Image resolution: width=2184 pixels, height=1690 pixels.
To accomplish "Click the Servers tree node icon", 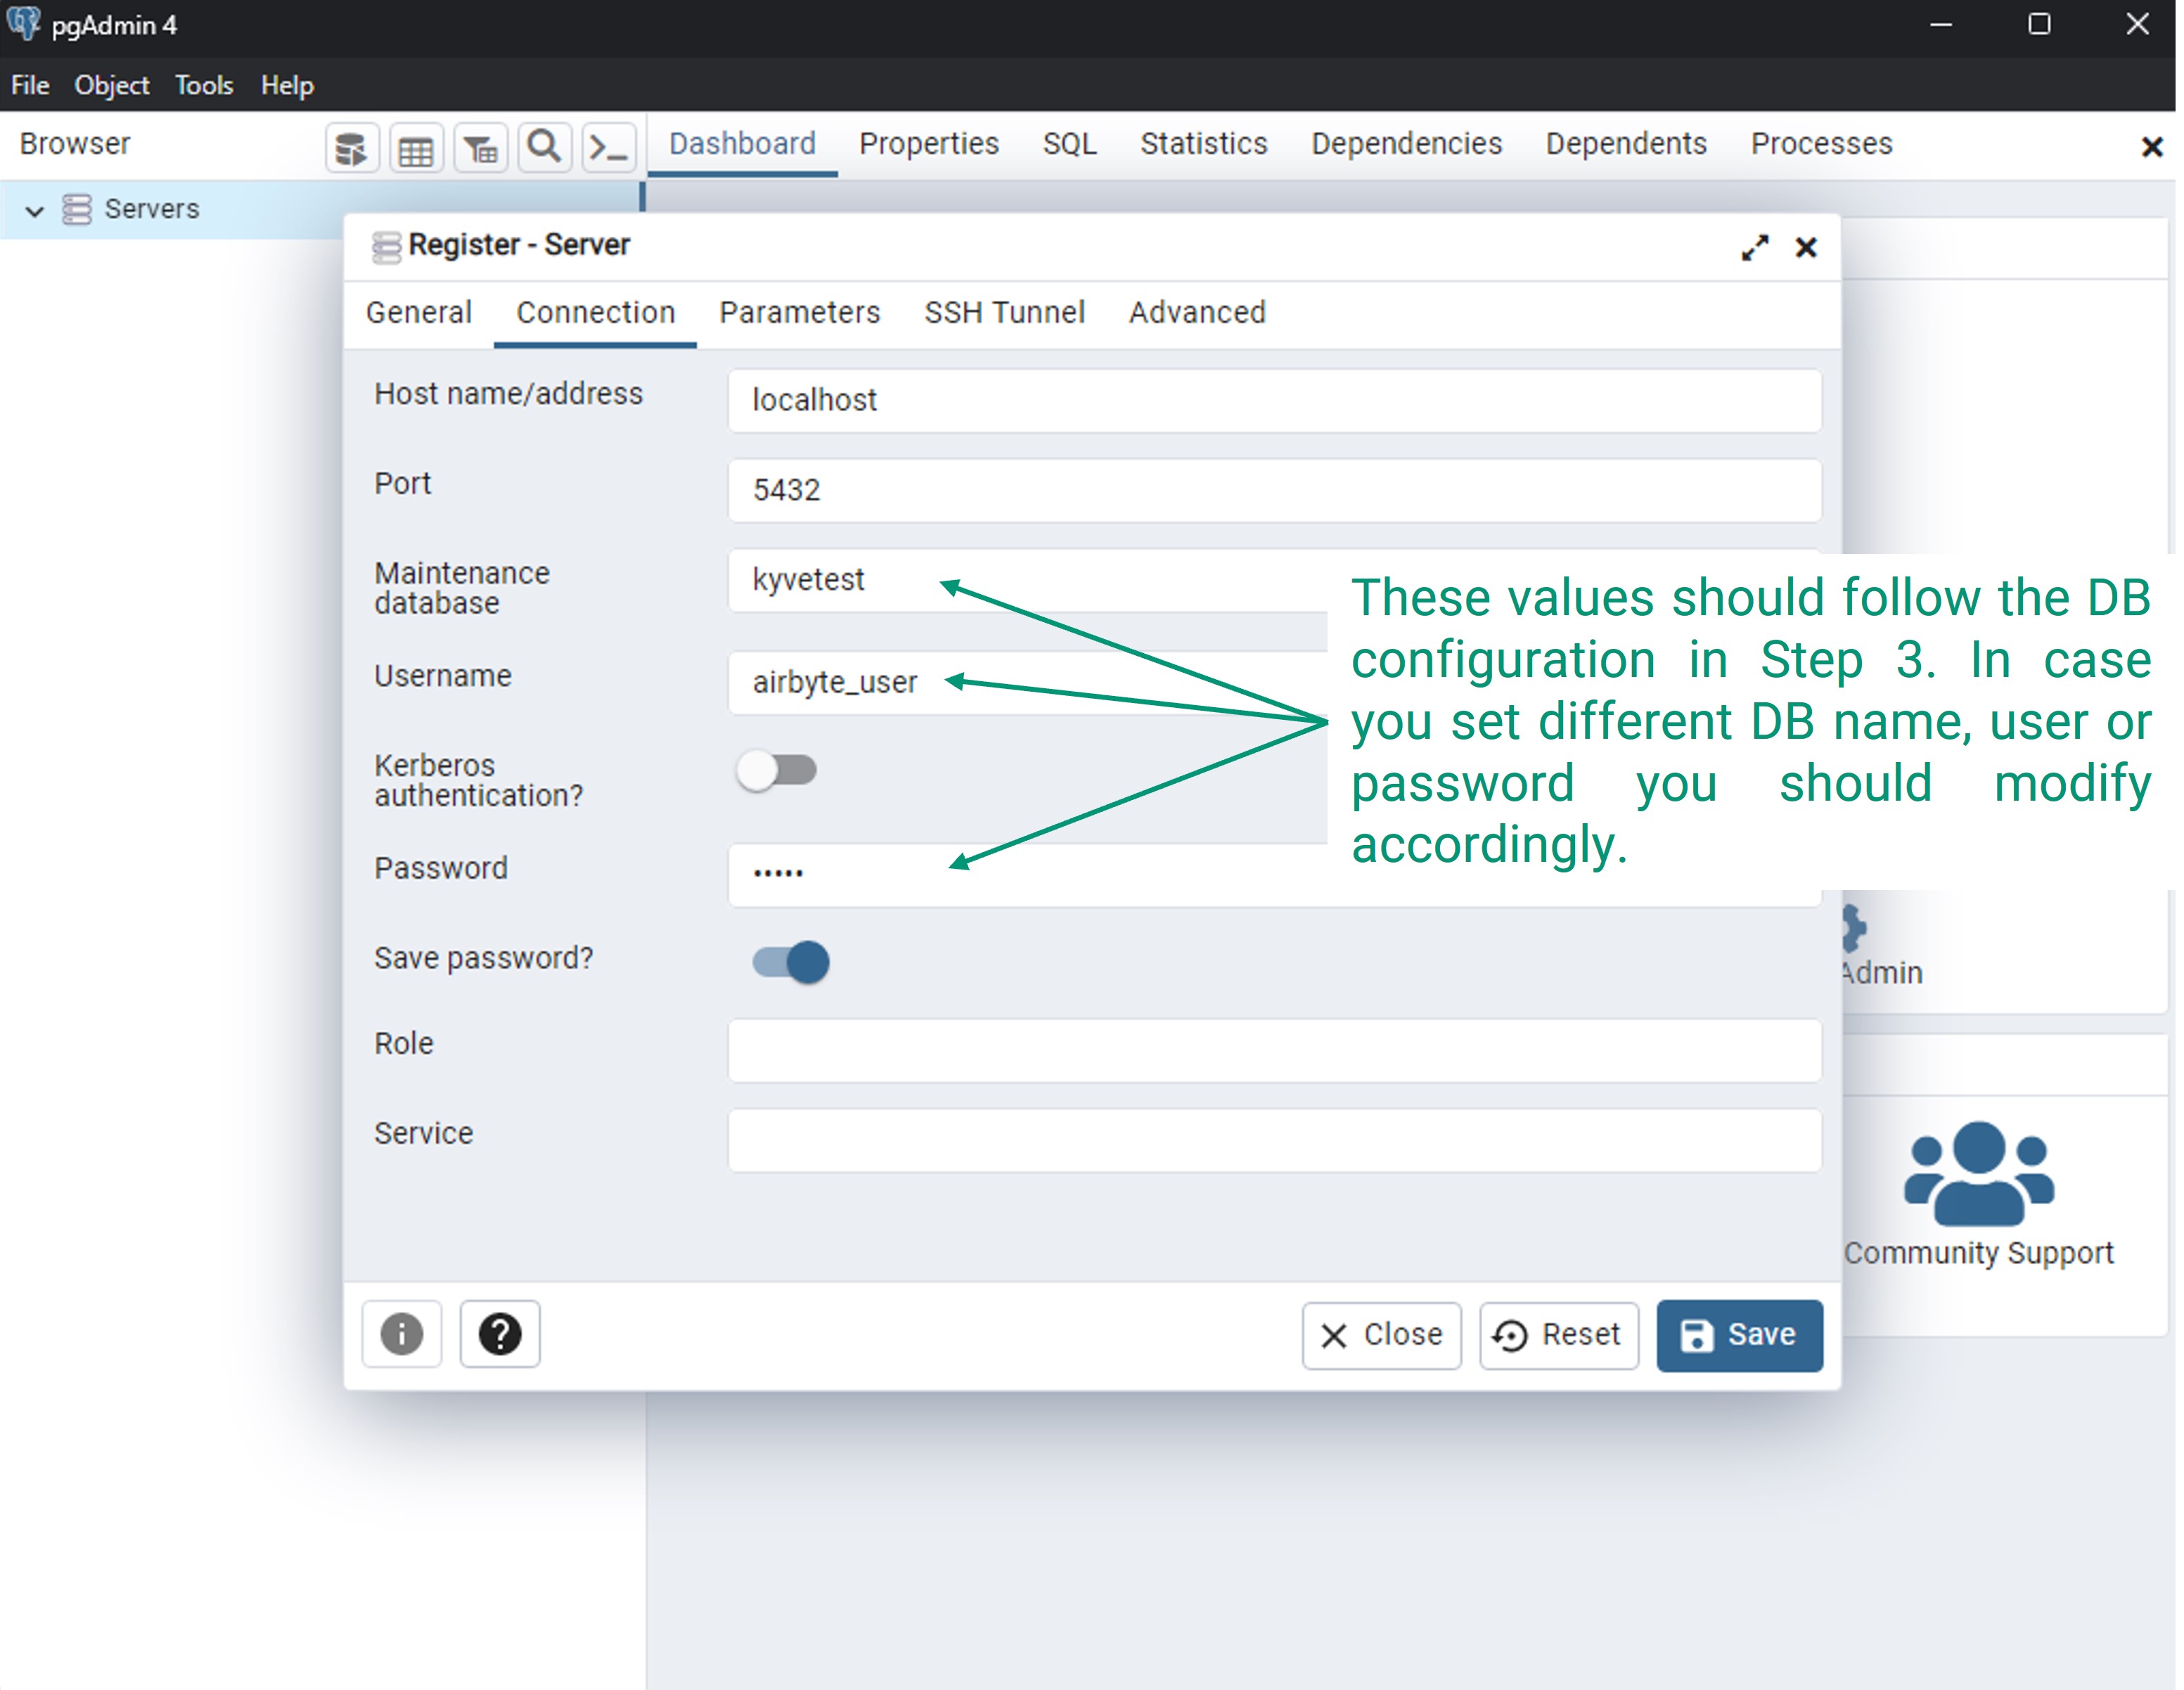I will (x=77, y=209).
